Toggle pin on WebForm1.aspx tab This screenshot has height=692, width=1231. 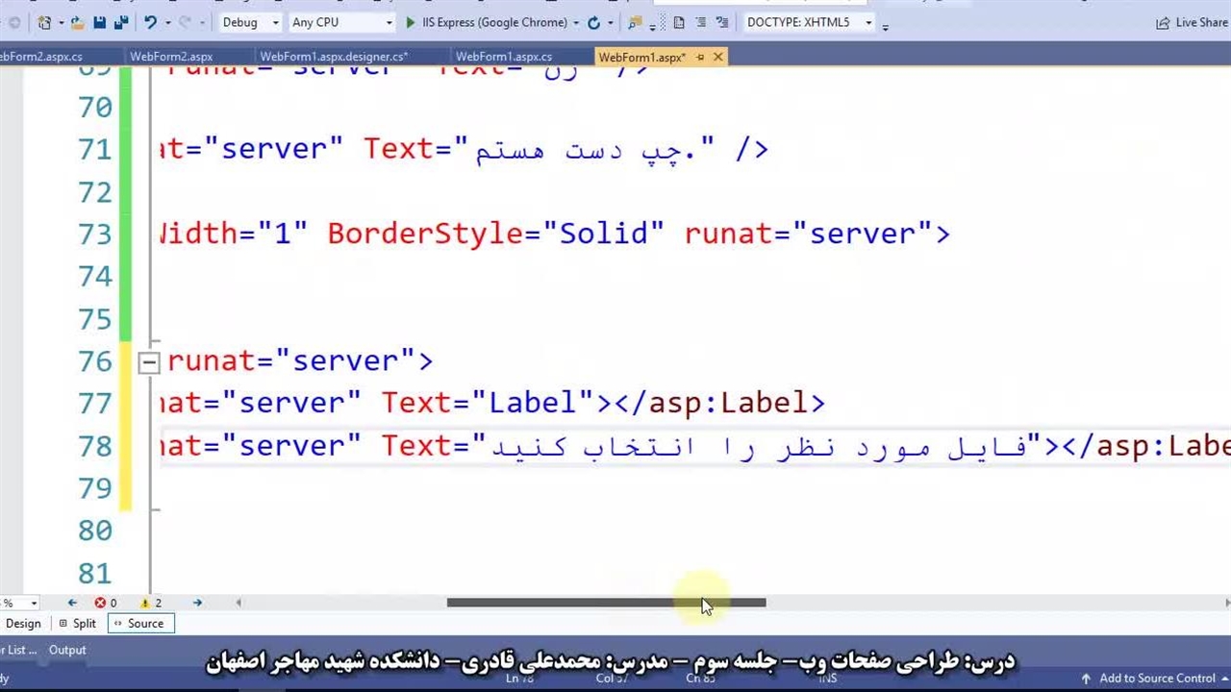(x=700, y=58)
